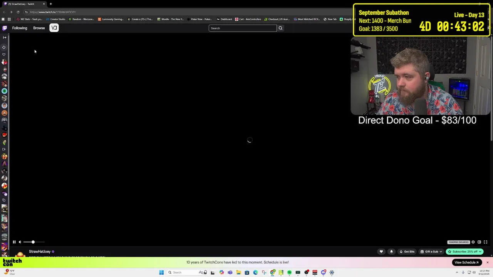The width and height of the screenshot is (493, 277).
Task: Open the Browse tab
Action: (x=39, y=28)
